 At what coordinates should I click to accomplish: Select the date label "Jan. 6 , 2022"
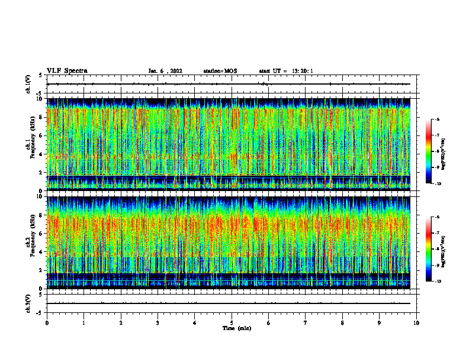tap(165, 71)
